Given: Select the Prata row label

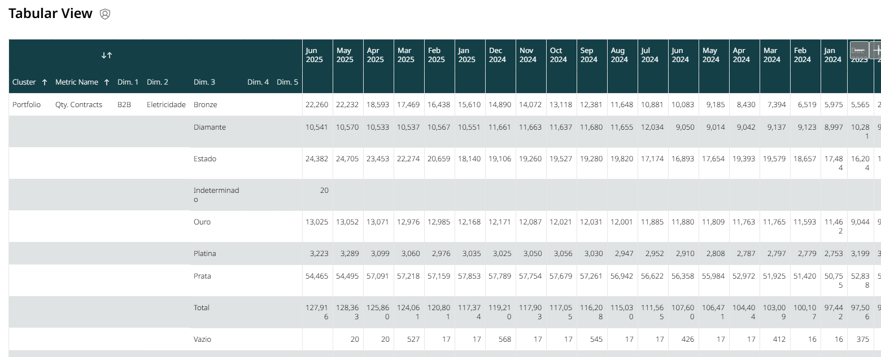Looking at the screenshot, I should tap(203, 276).
